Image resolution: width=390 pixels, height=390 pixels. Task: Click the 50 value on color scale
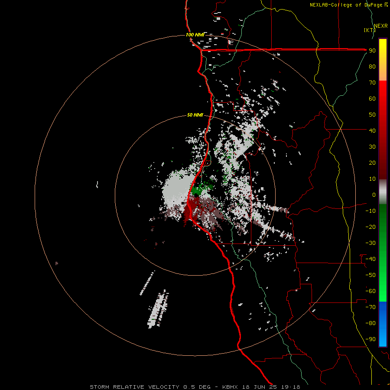[372, 115]
